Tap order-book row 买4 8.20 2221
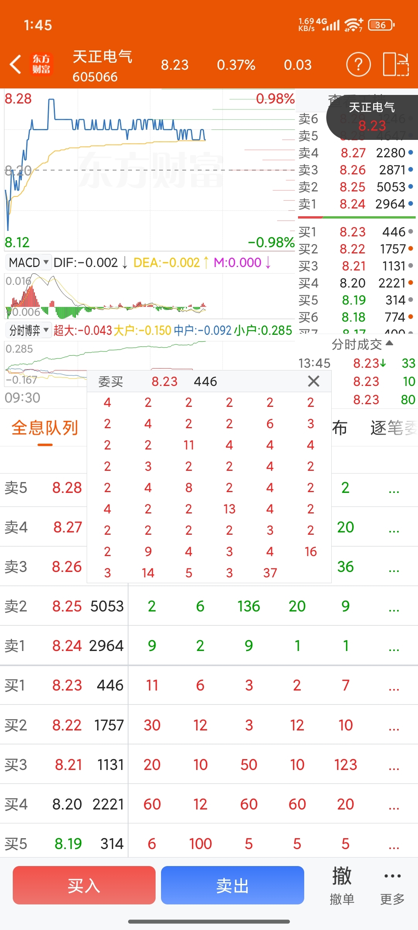 tap(356, 283)
